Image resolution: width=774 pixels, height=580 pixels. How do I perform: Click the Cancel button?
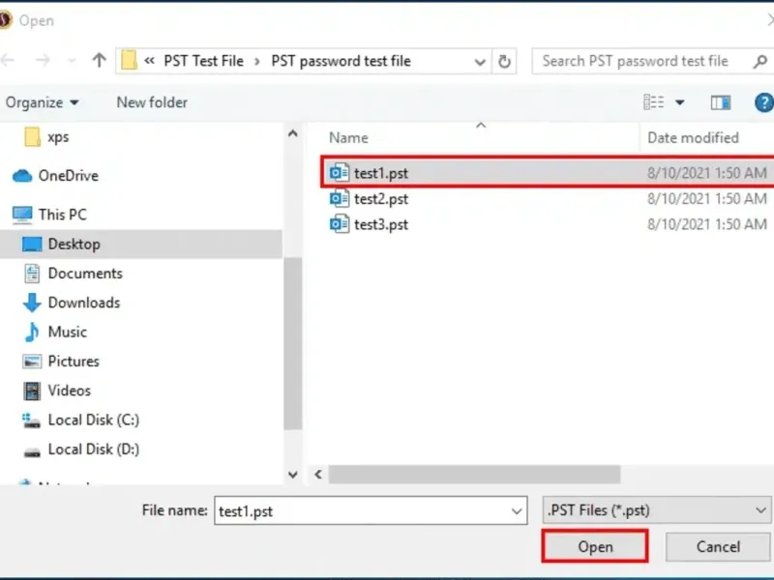[x=718, y=546]
